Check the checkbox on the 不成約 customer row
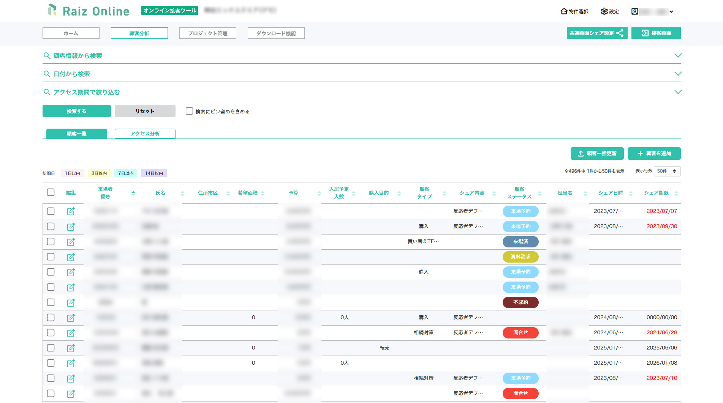The width and height of the screenshot is (723, 403). [x=51, y=302]
